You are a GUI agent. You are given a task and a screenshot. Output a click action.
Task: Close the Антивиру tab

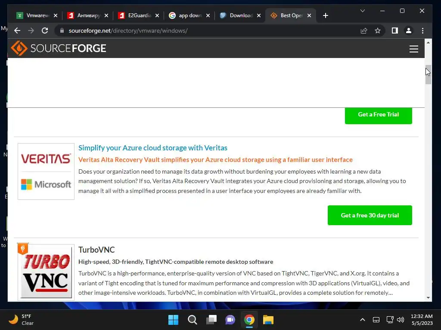(106, 15)
